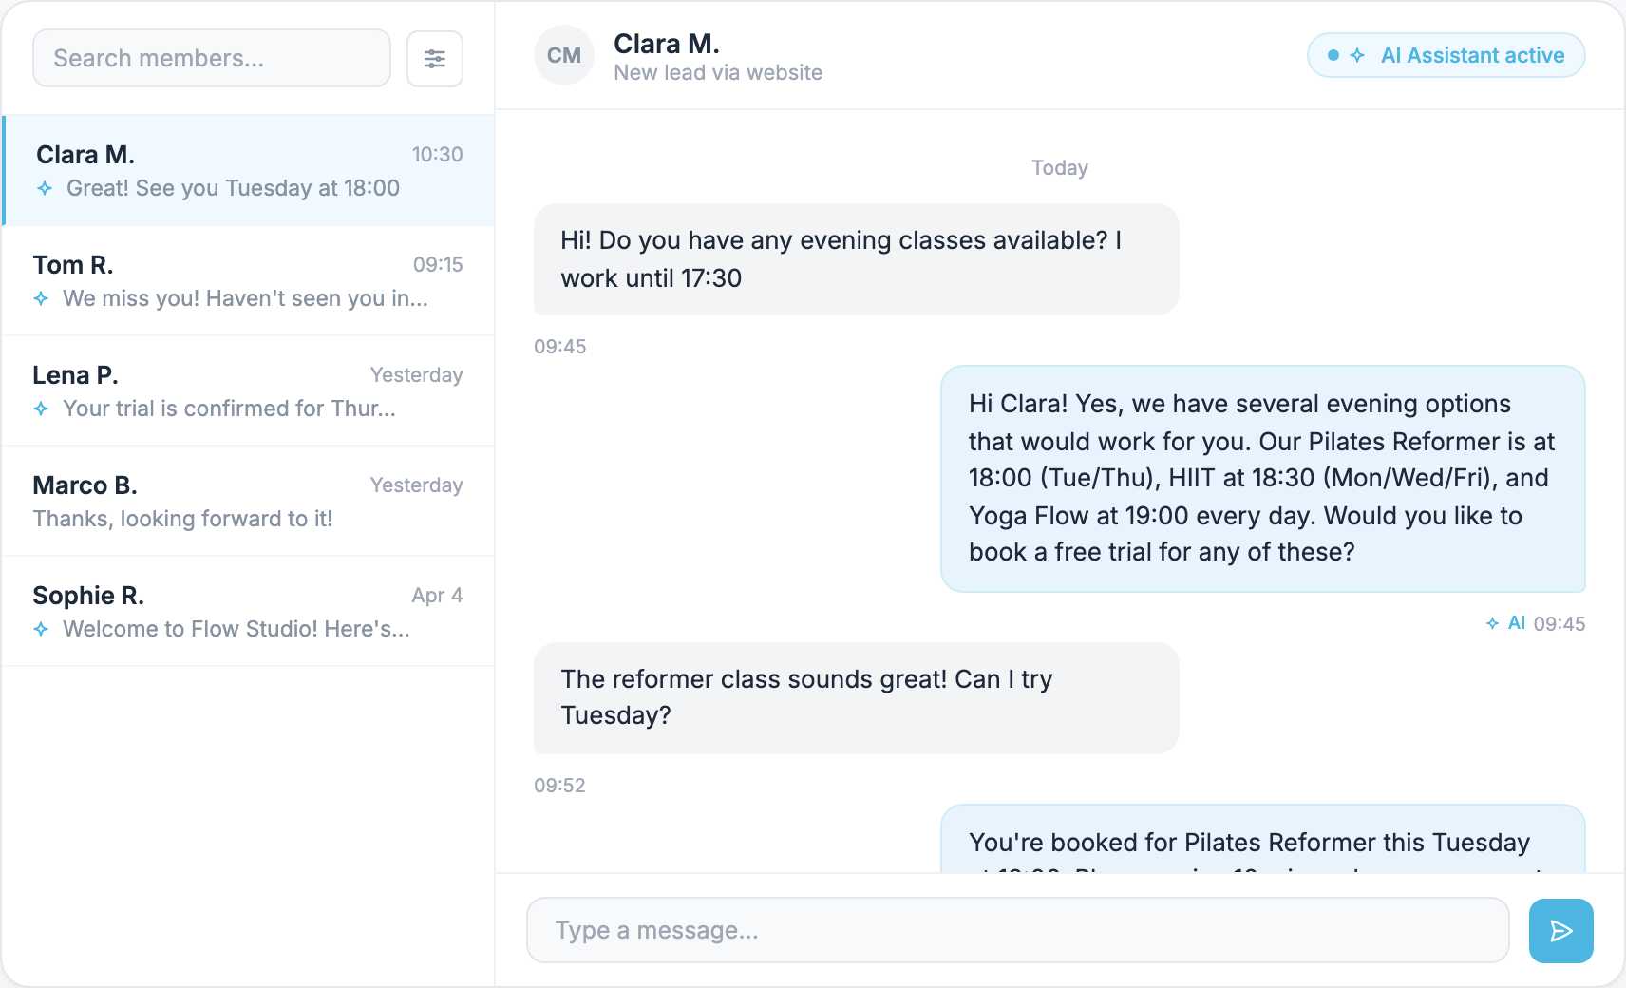Viewport: 1626px width, 988px height.
Task: Disable AI replies via the AI Assistant pill
Action: [x=1445, y=55]
